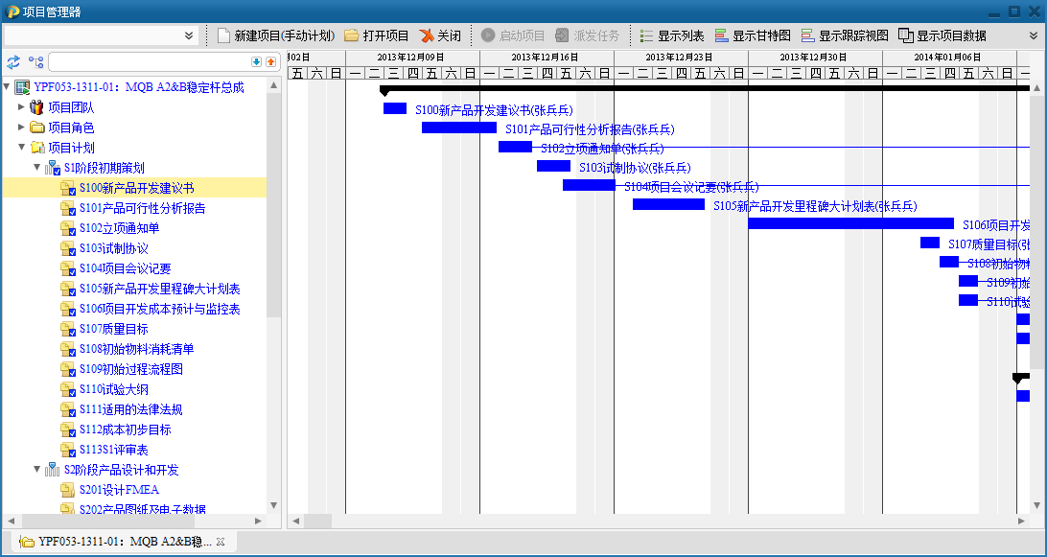Click the S107 task bar in Gantt chart

(929, 243)
